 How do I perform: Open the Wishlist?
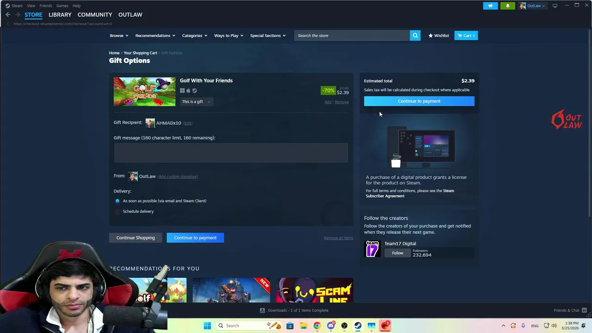click(x=438, y=36)
